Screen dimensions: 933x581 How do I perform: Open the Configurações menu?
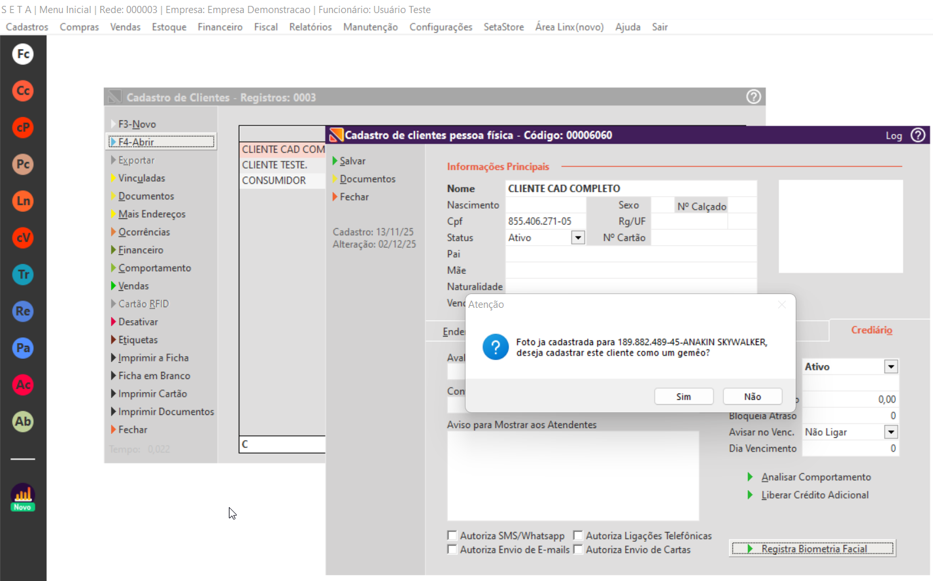[x=441, y=27]
